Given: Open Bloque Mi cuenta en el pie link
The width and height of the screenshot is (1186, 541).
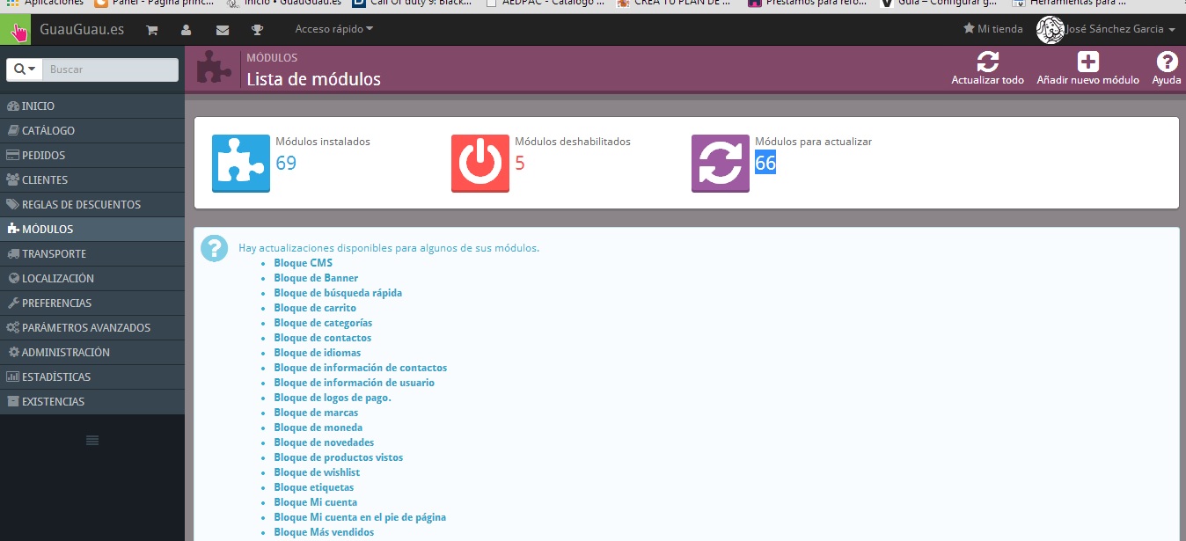Looking at the screenshot, I should 360,517.
